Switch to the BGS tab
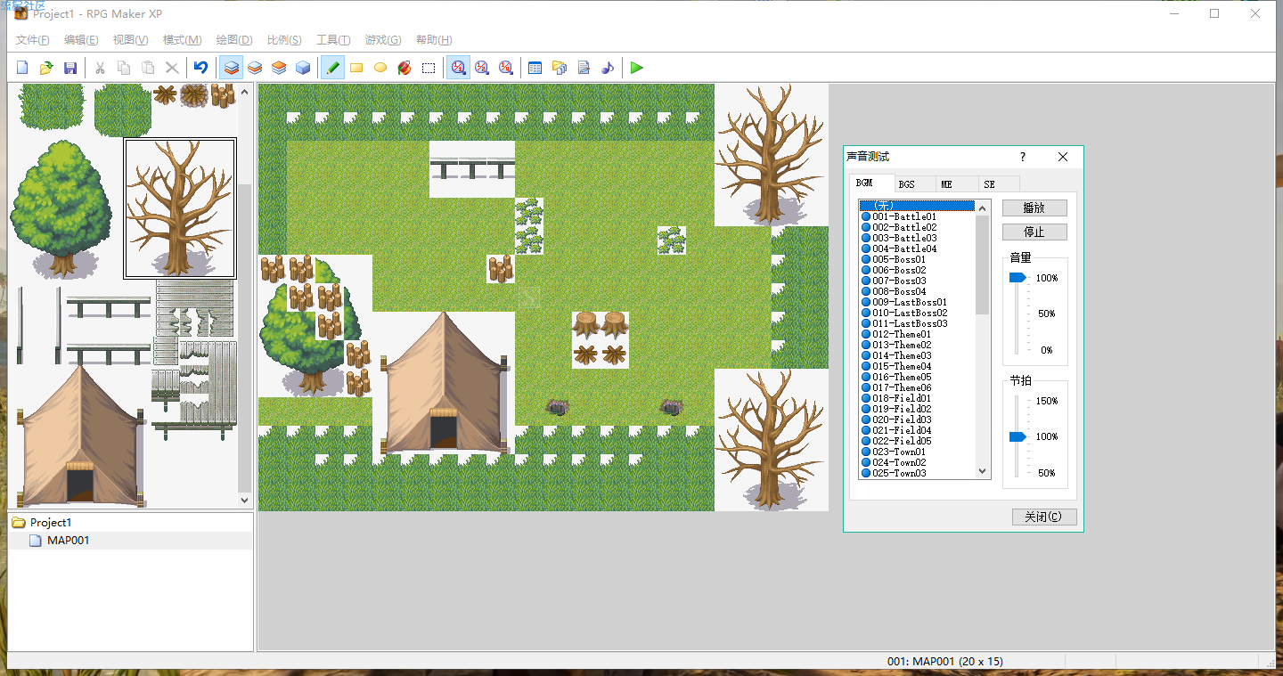The image size is (1283, 676). point(906,184)
